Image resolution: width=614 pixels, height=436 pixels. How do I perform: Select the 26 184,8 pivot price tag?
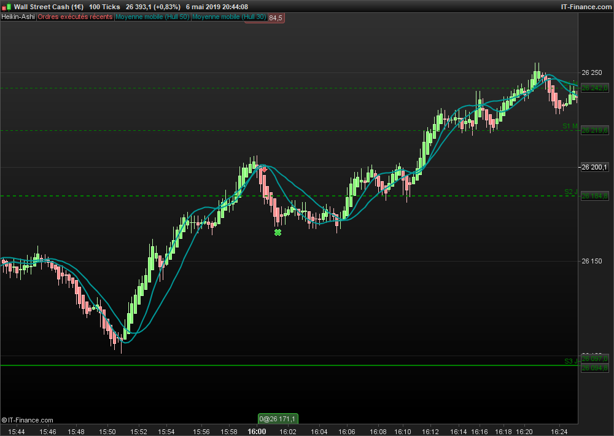click(594, 196)
